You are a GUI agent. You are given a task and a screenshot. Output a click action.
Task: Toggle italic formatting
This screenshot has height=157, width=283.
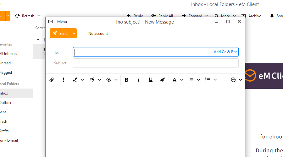pos(138,80)
